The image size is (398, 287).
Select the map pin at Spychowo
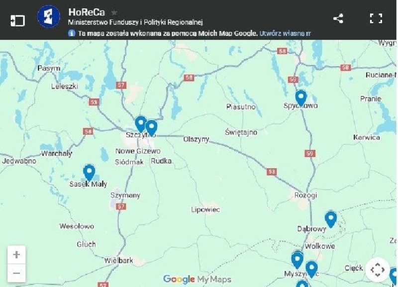point(301,97)
